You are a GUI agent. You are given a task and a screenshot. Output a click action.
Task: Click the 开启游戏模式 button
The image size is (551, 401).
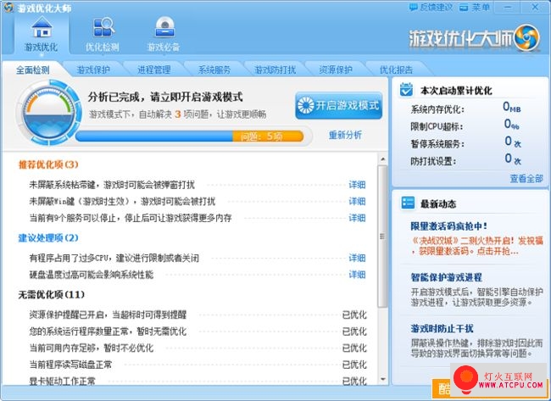pyautogui.click(x=339, y=105)
